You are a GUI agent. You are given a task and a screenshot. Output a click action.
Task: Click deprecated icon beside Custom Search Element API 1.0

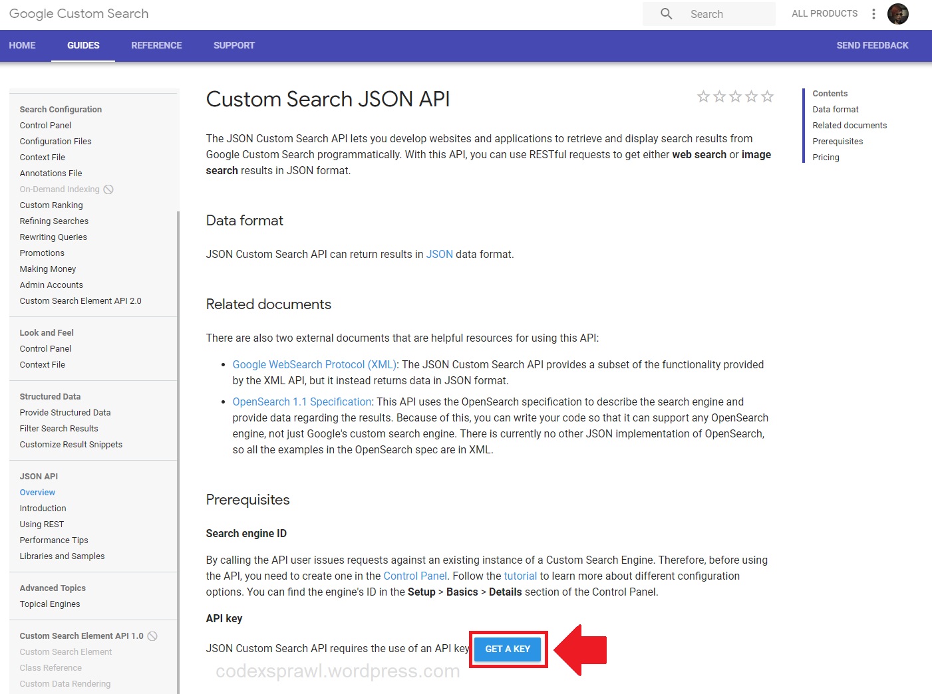pos(152,636)
